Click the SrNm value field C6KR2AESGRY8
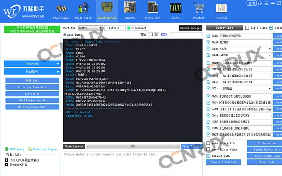 tap(245, 36)
